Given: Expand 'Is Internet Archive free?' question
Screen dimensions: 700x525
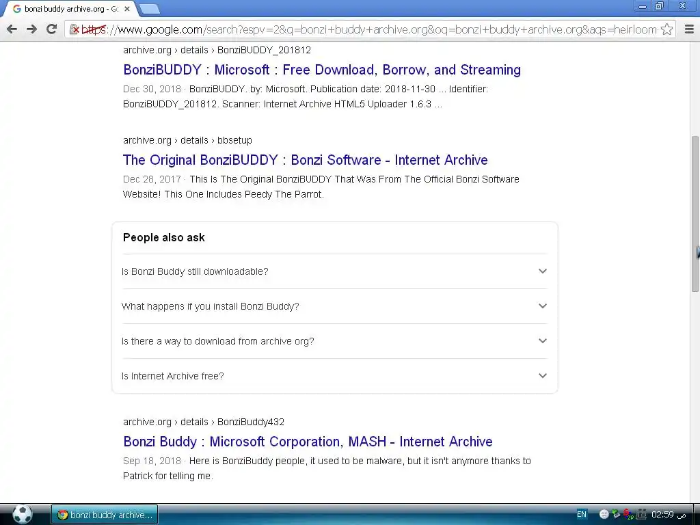Looking at the screenshot, I should (x=334, y=376).
